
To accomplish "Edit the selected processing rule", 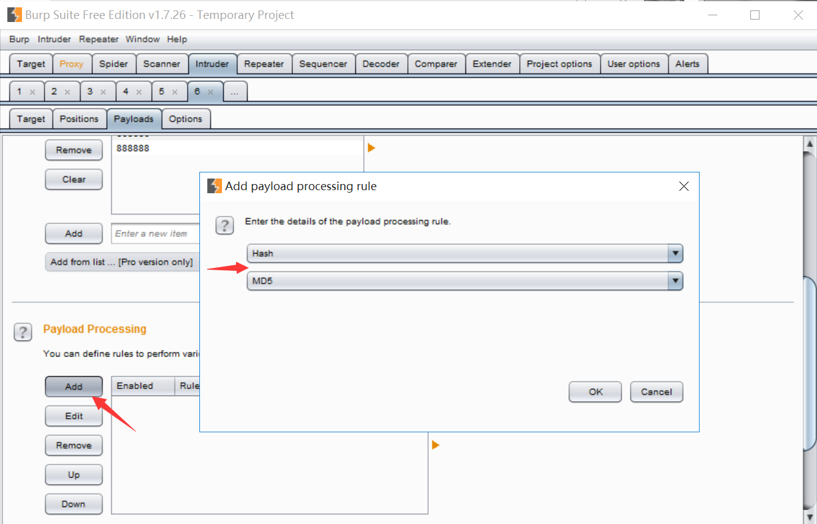I will (73, 416).
